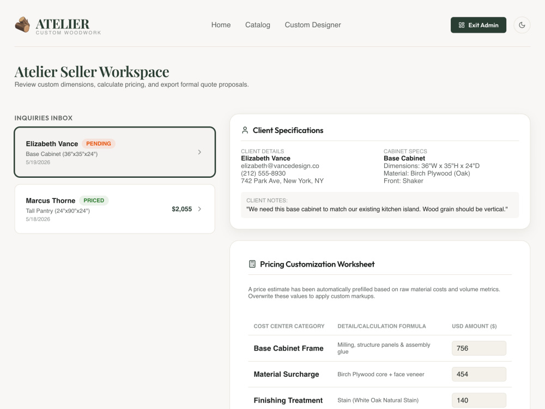
Task: Click the Material Surcharge row label
Action: (287, 374)
